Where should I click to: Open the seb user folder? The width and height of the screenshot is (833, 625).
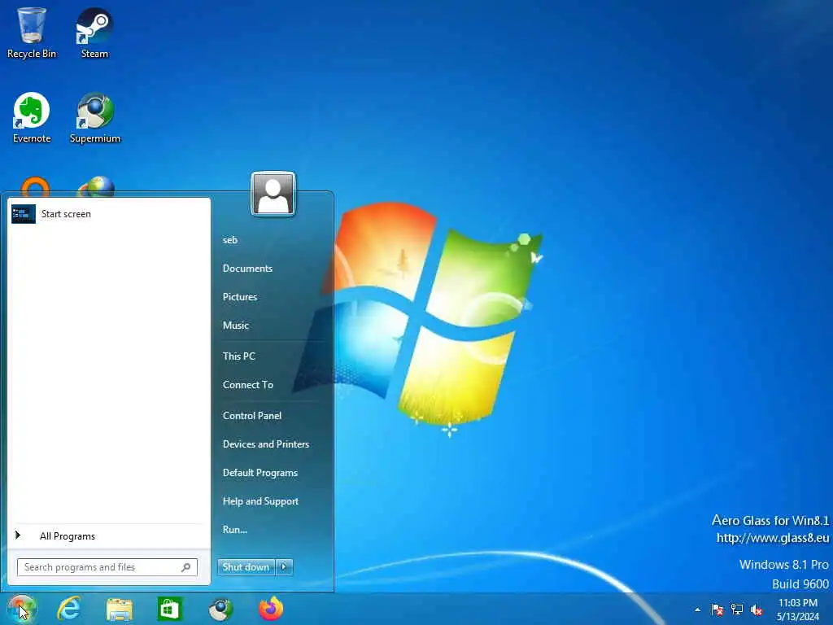pyautogui.click(x=230, y=240)
